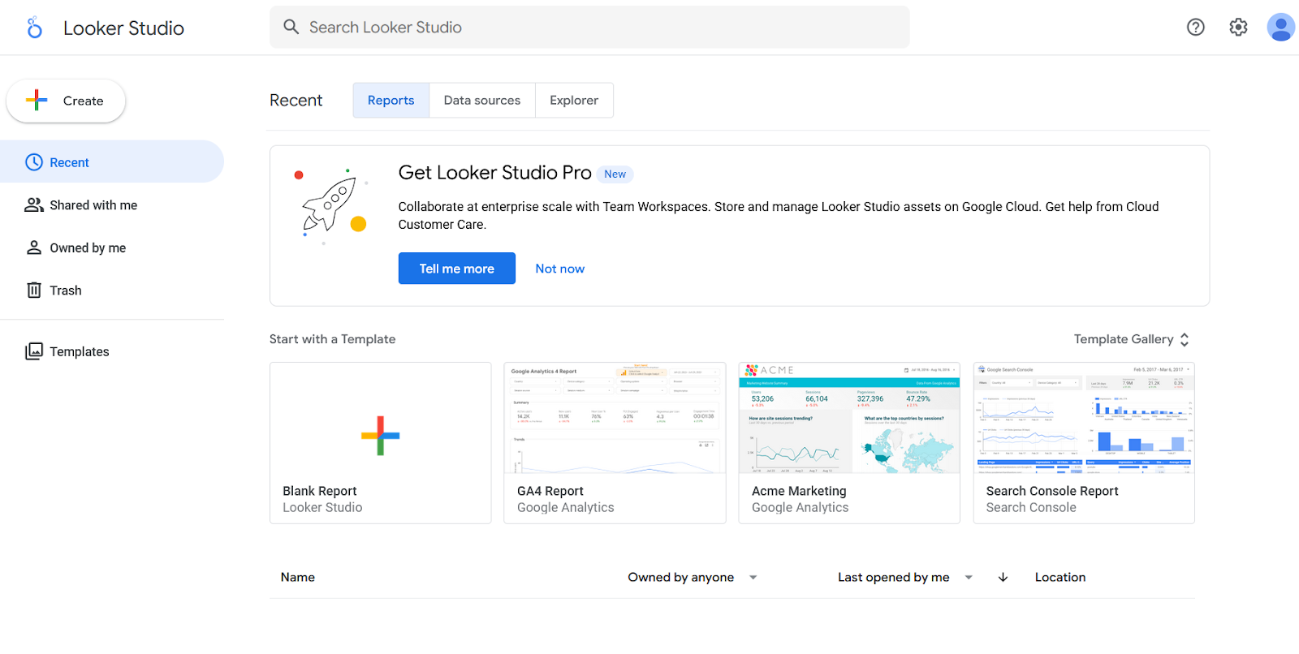Open the Search Console Report template thumbnail

pos(1084,418)
